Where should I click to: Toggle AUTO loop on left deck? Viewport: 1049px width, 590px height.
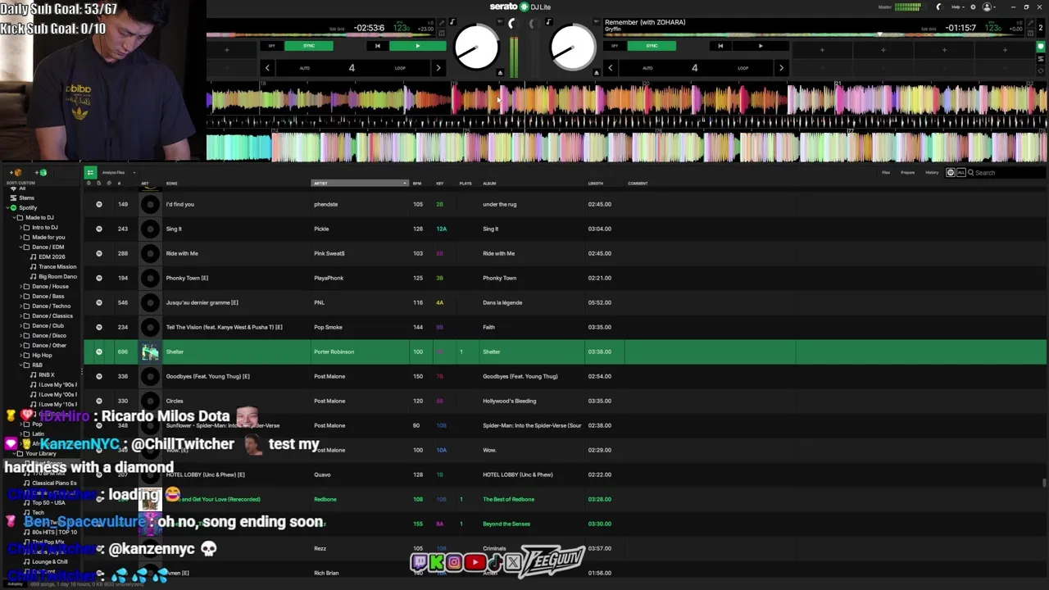point(304,68)
